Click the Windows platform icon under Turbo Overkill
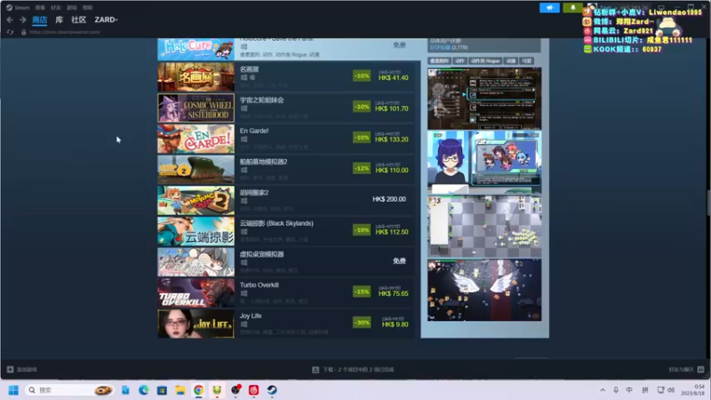 tap(244, 293)
